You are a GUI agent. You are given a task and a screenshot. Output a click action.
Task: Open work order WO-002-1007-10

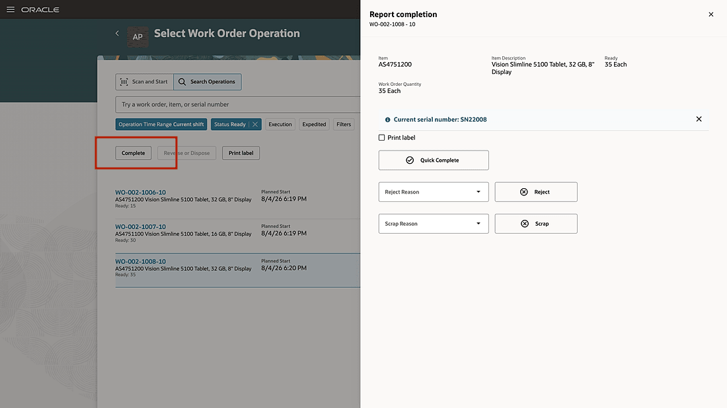141,227
